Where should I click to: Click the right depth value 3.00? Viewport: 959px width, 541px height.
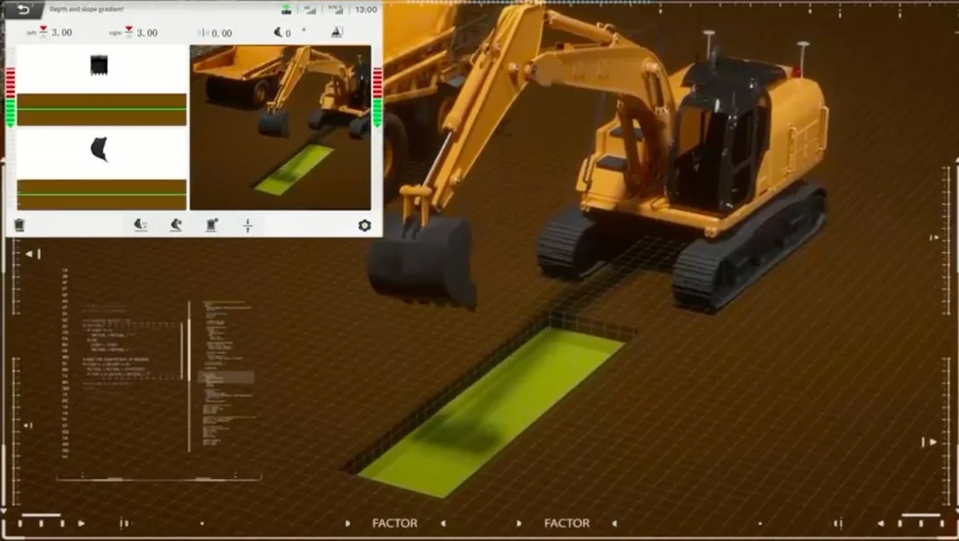(x=147, y=33)
